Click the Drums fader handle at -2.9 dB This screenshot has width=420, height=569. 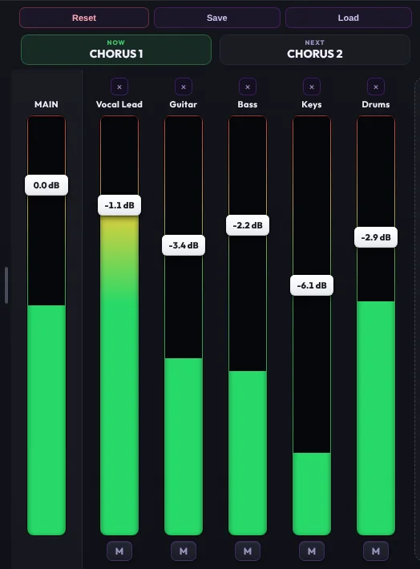click(x=376, y=237)
